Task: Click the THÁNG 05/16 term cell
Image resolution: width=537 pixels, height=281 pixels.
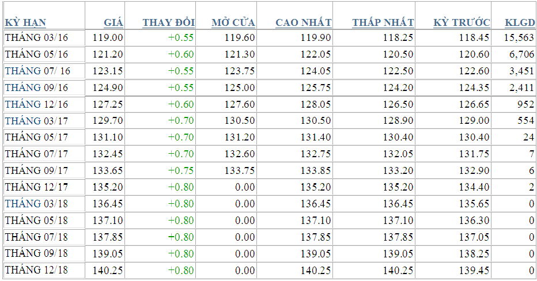Action: (36, 55)
